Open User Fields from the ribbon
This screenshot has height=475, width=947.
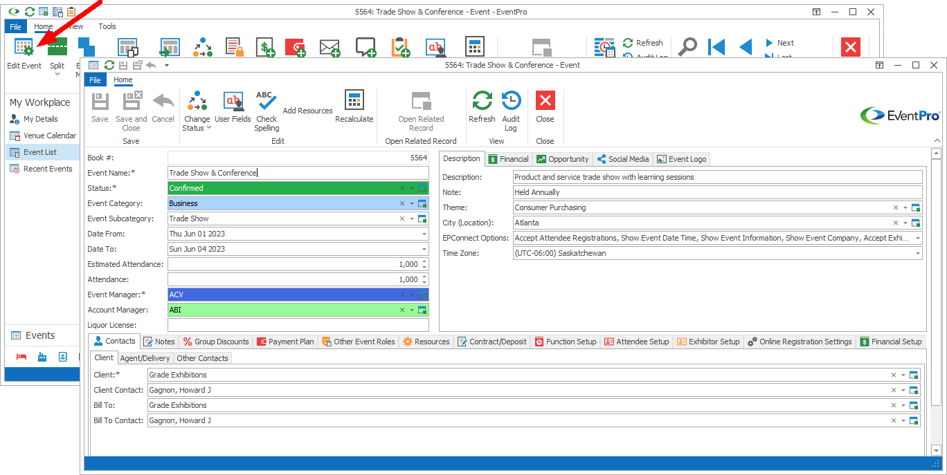pyautogui.click(x=233, y=101)
